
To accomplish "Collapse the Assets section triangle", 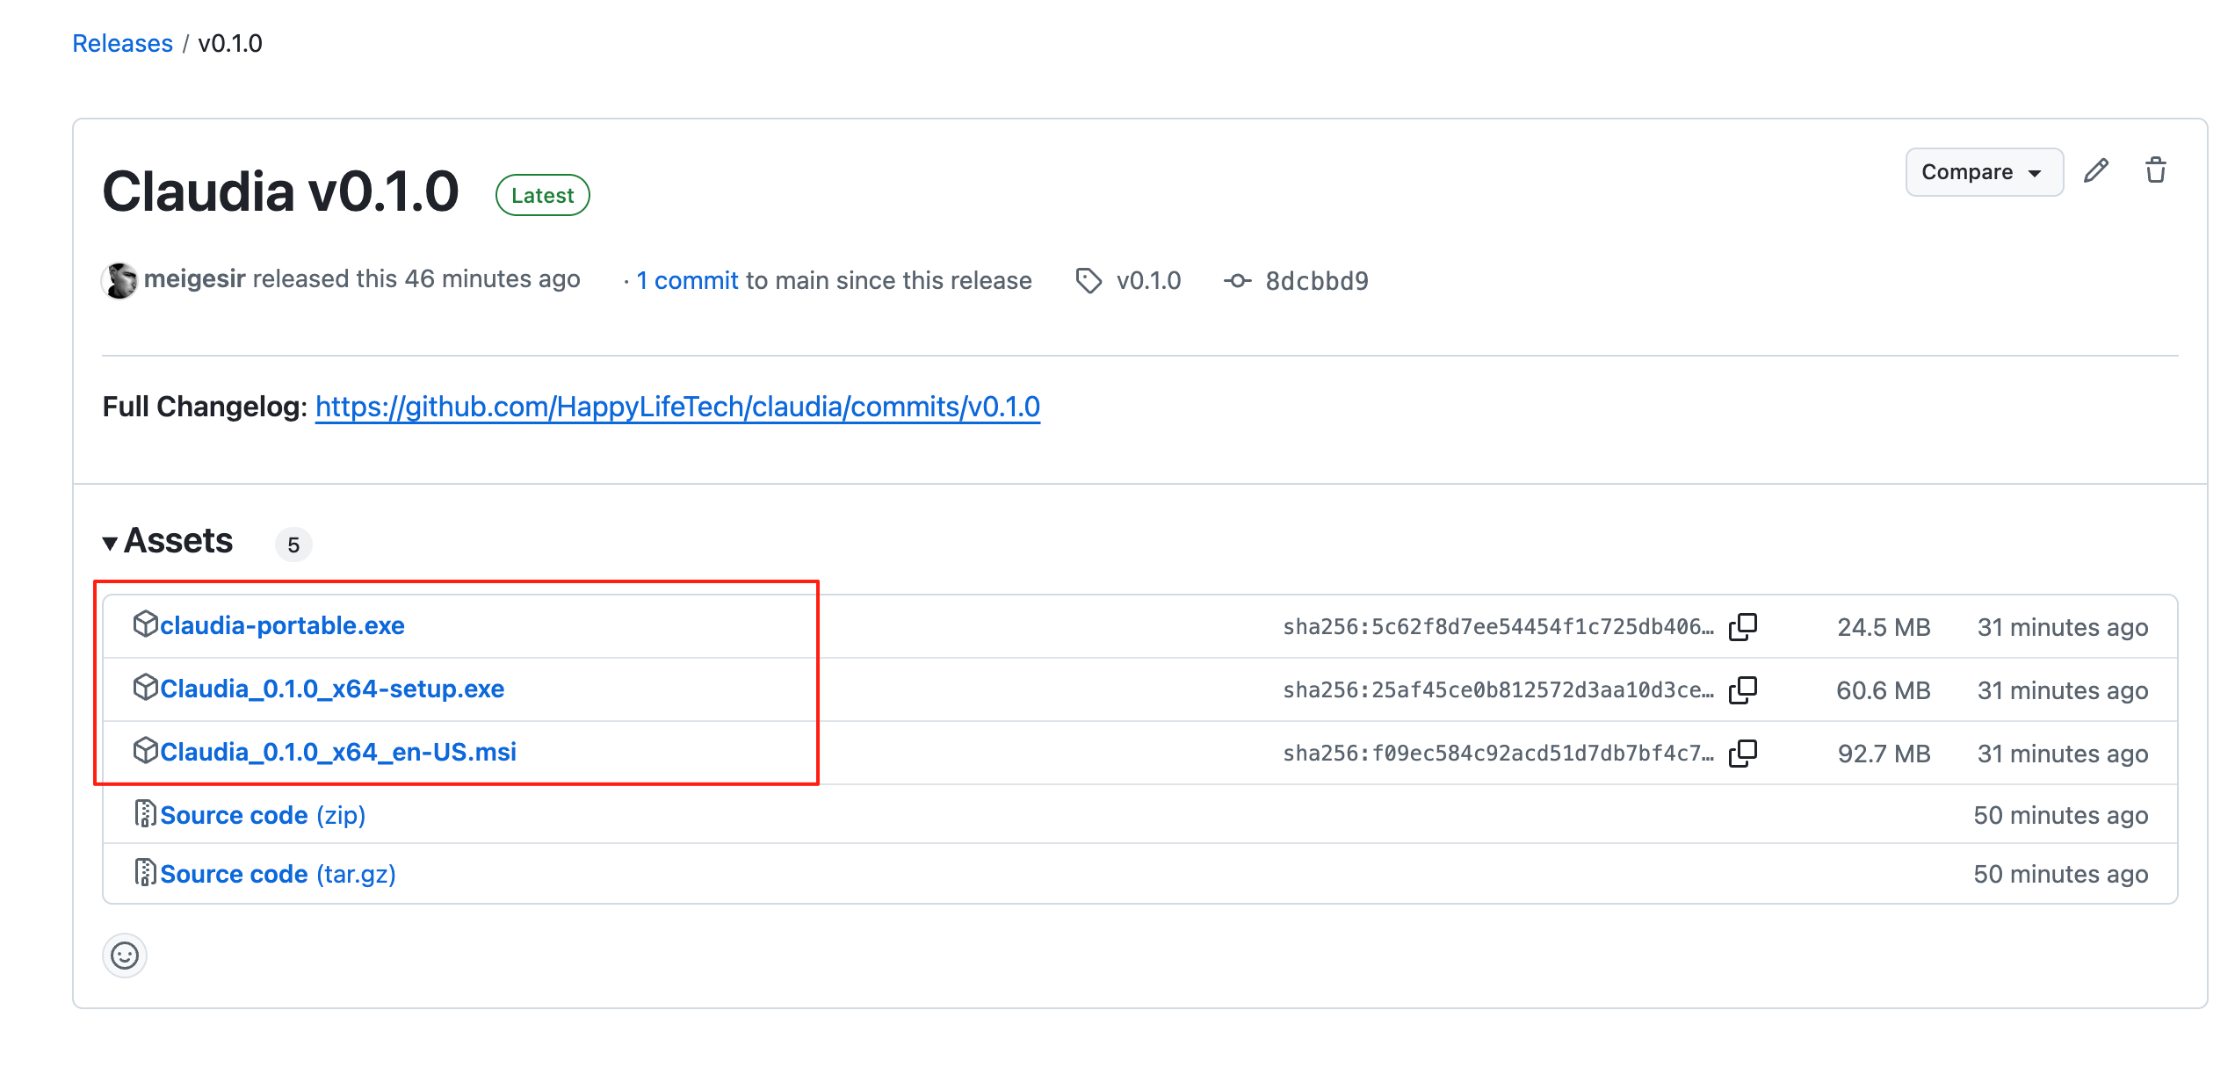I will pos(110,544).
